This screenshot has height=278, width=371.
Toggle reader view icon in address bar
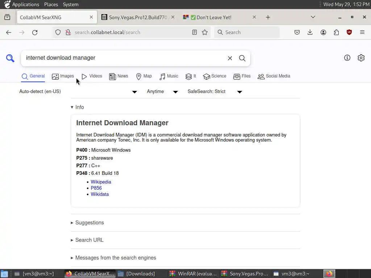(195, 32)
